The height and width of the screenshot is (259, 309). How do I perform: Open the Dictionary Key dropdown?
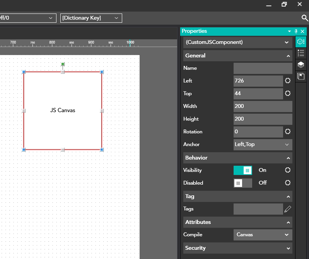point(91,18)
